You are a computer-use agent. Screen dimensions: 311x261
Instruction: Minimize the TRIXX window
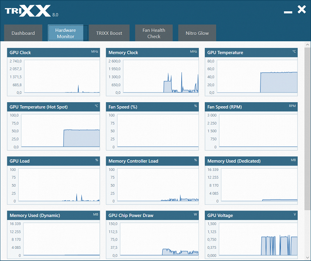pyautogui.click(x=288, y=12)
